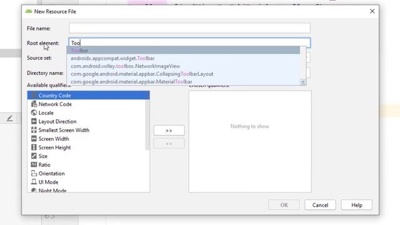Image resolution: width=400 pixels, height=225 pixels.
Task: Click the pencil icon in background window
Action: point(10,118)
